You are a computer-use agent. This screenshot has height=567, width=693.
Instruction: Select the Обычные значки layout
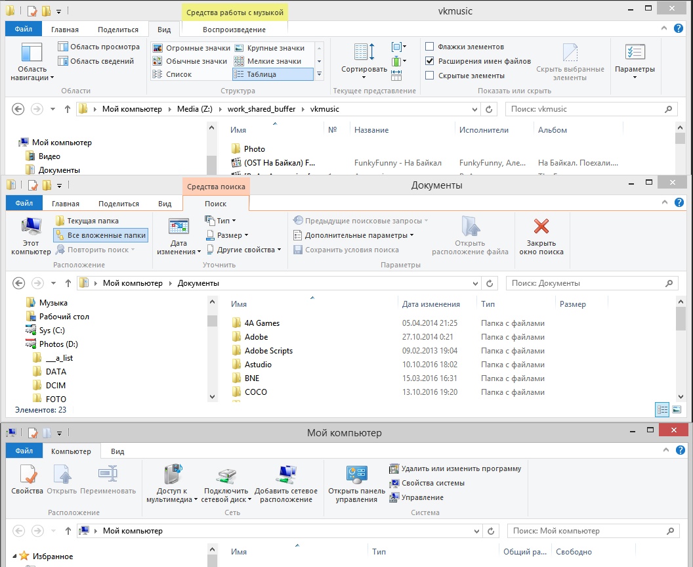pyautogui.click(x=190, y=61)
